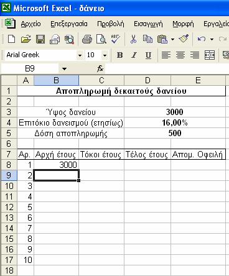
Task: Select the Format Painter brush icon
Action: (184, 39)
